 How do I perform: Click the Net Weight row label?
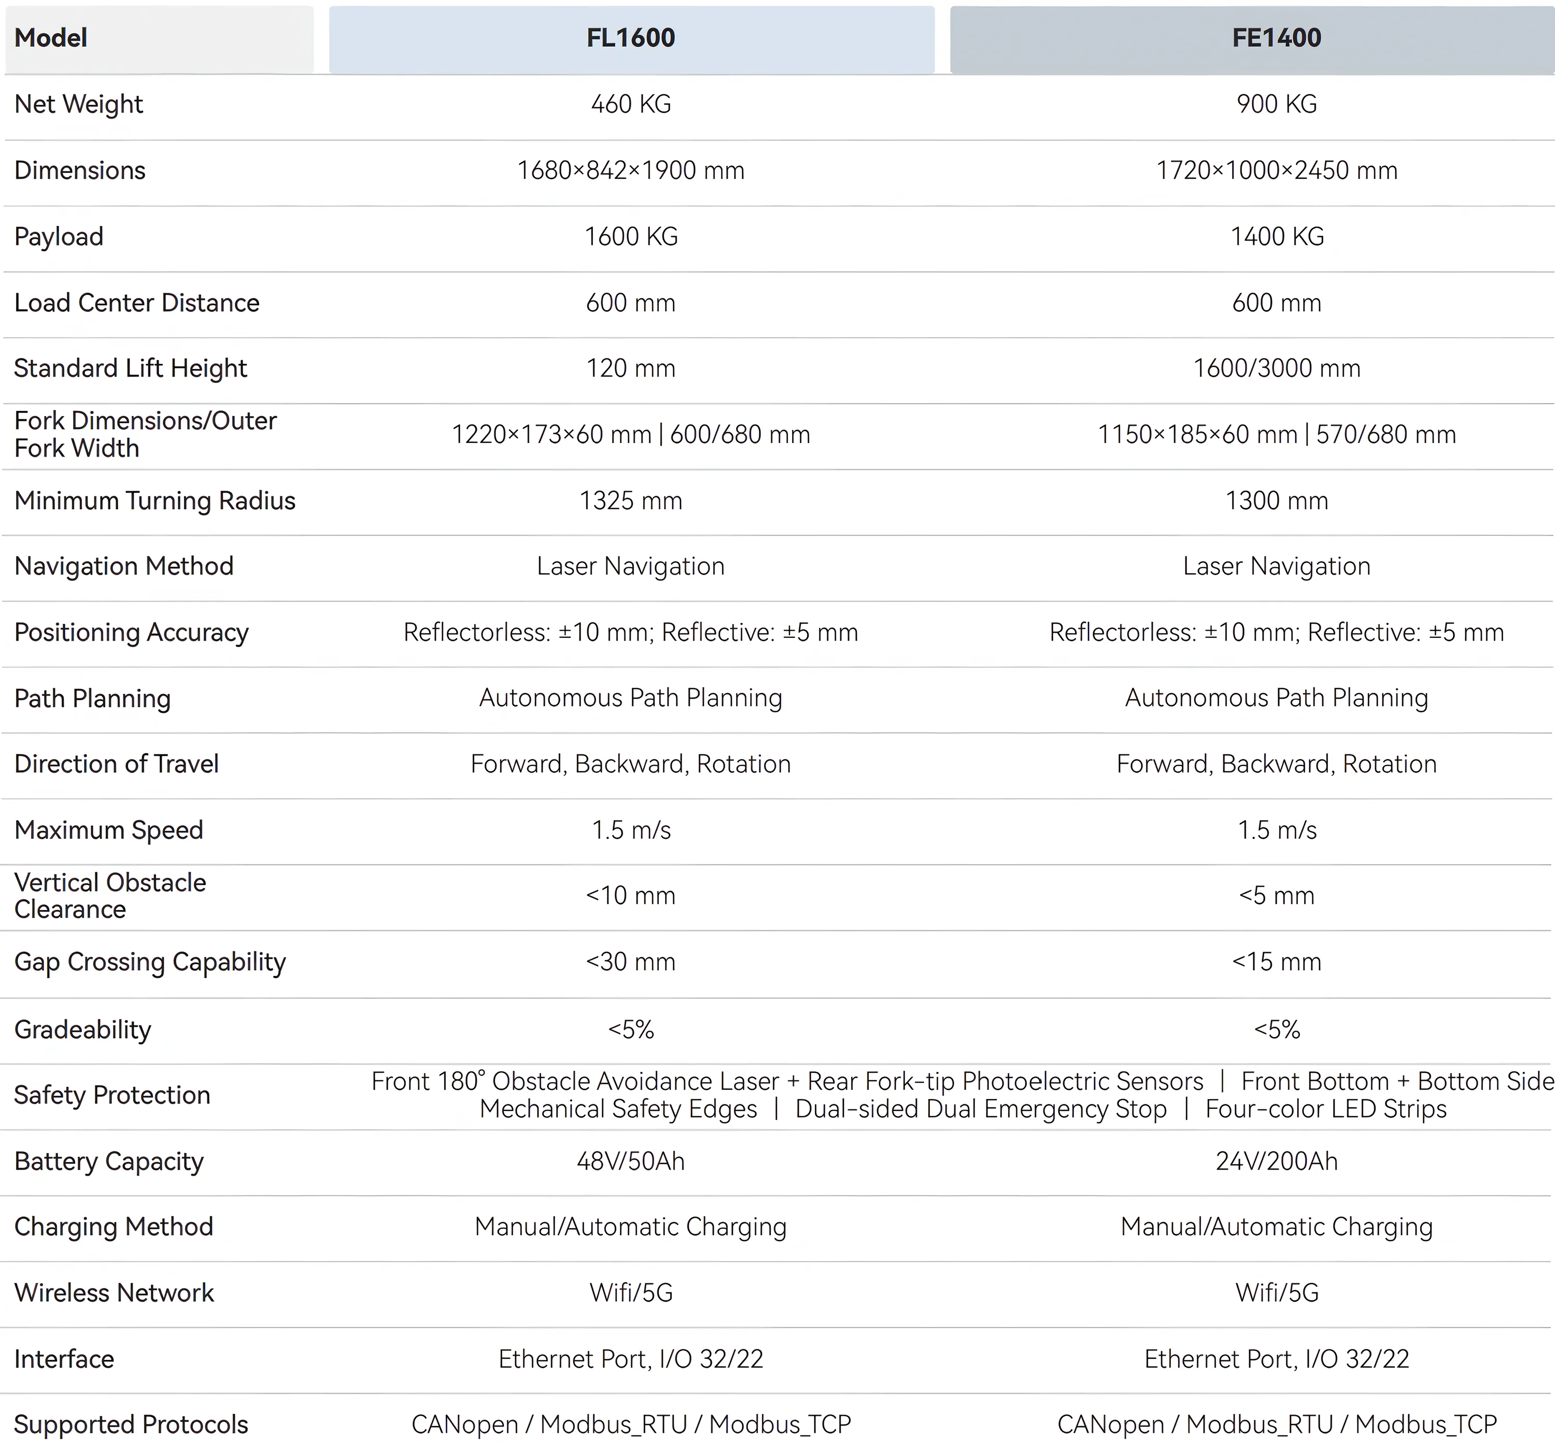[79, 105]
